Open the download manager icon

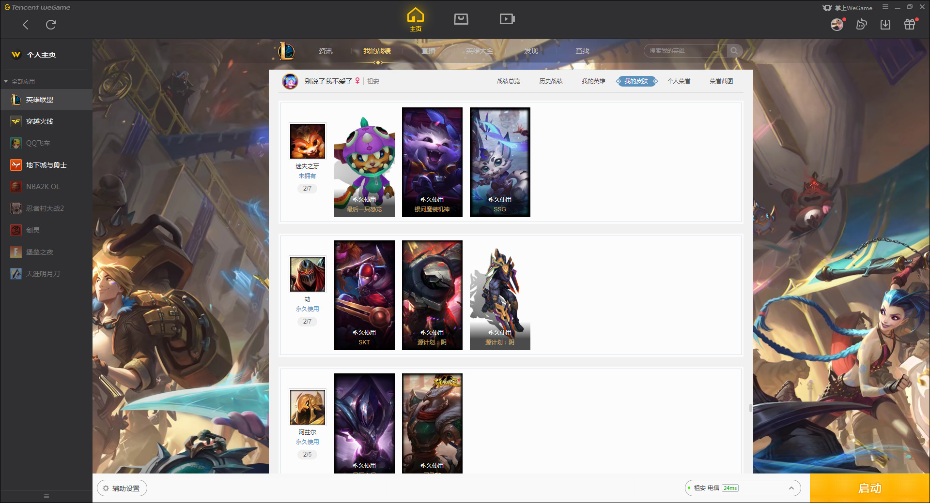coord(885,24)
